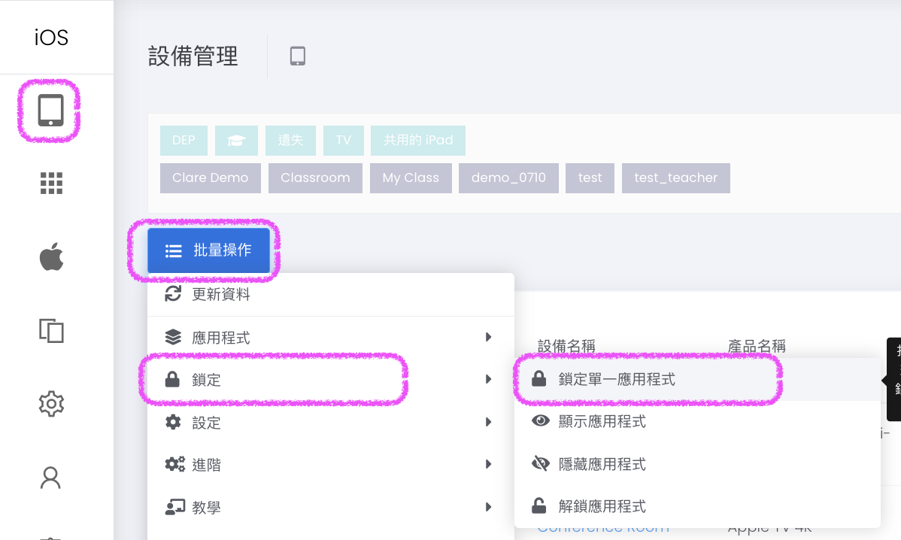This screenshot has height=540, width=901.
Task: Click 更新資料 to refresh data
Action: 220,295
